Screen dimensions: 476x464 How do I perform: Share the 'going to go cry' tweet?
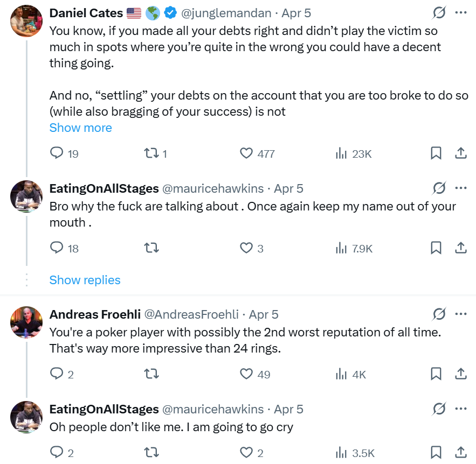pos(461,452)
